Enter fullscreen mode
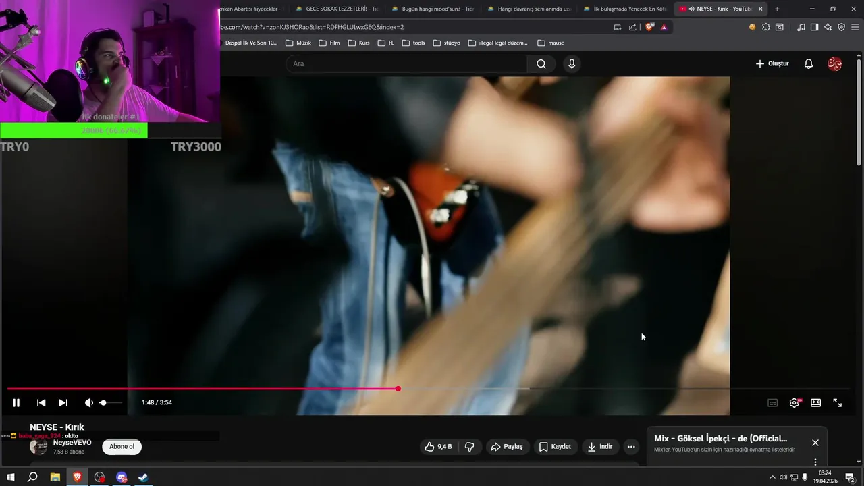Screen dimensions: 864x486 coord(837,402)
